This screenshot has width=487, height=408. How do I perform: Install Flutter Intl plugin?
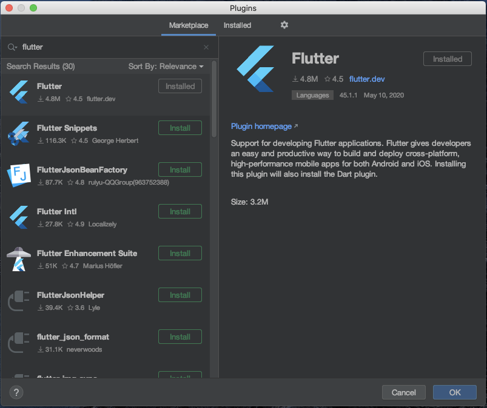[x=180, y=211]
